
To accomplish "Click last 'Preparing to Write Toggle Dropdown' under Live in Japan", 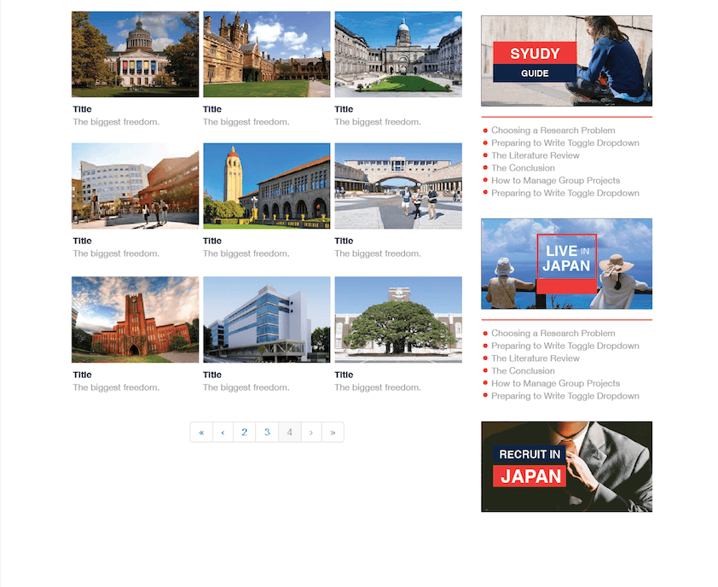I will pyautogui.click(x=565, y=396).
